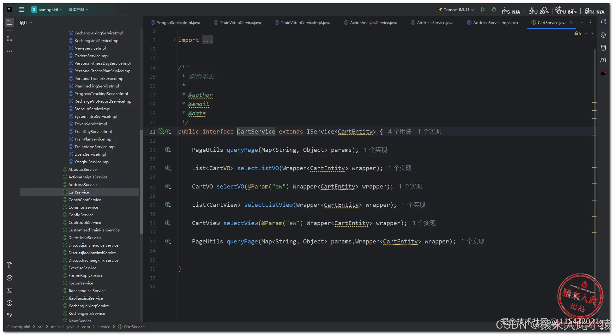Select OrdersServiceImpl in project tree
Viewport: 613px width, 335px height.
point(91,56)
